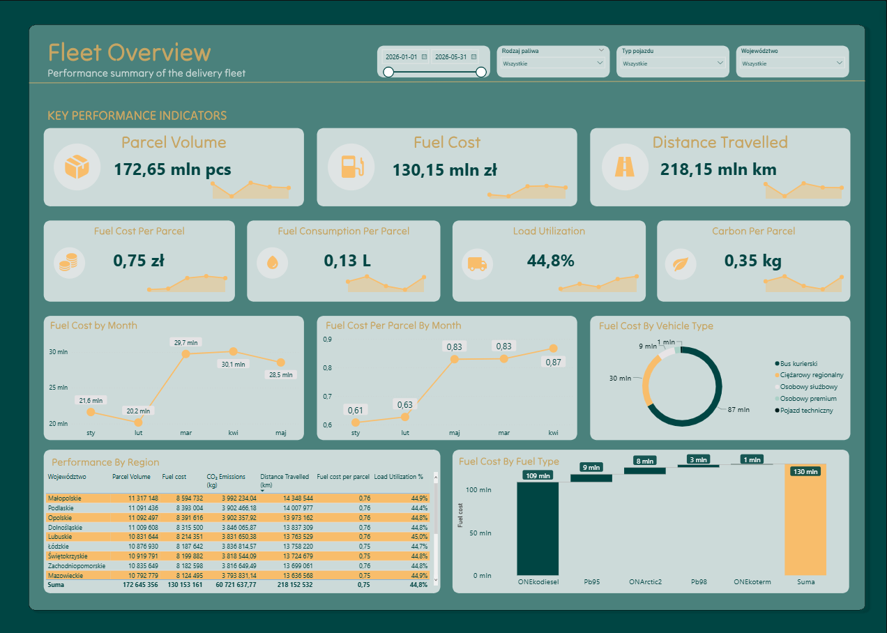
Task: Select the Pb95 bar in waterfall chart
Action: pyautogui.click(x=591, y=478)
